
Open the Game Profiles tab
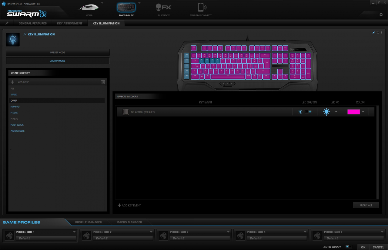click(x=22, y=222)
